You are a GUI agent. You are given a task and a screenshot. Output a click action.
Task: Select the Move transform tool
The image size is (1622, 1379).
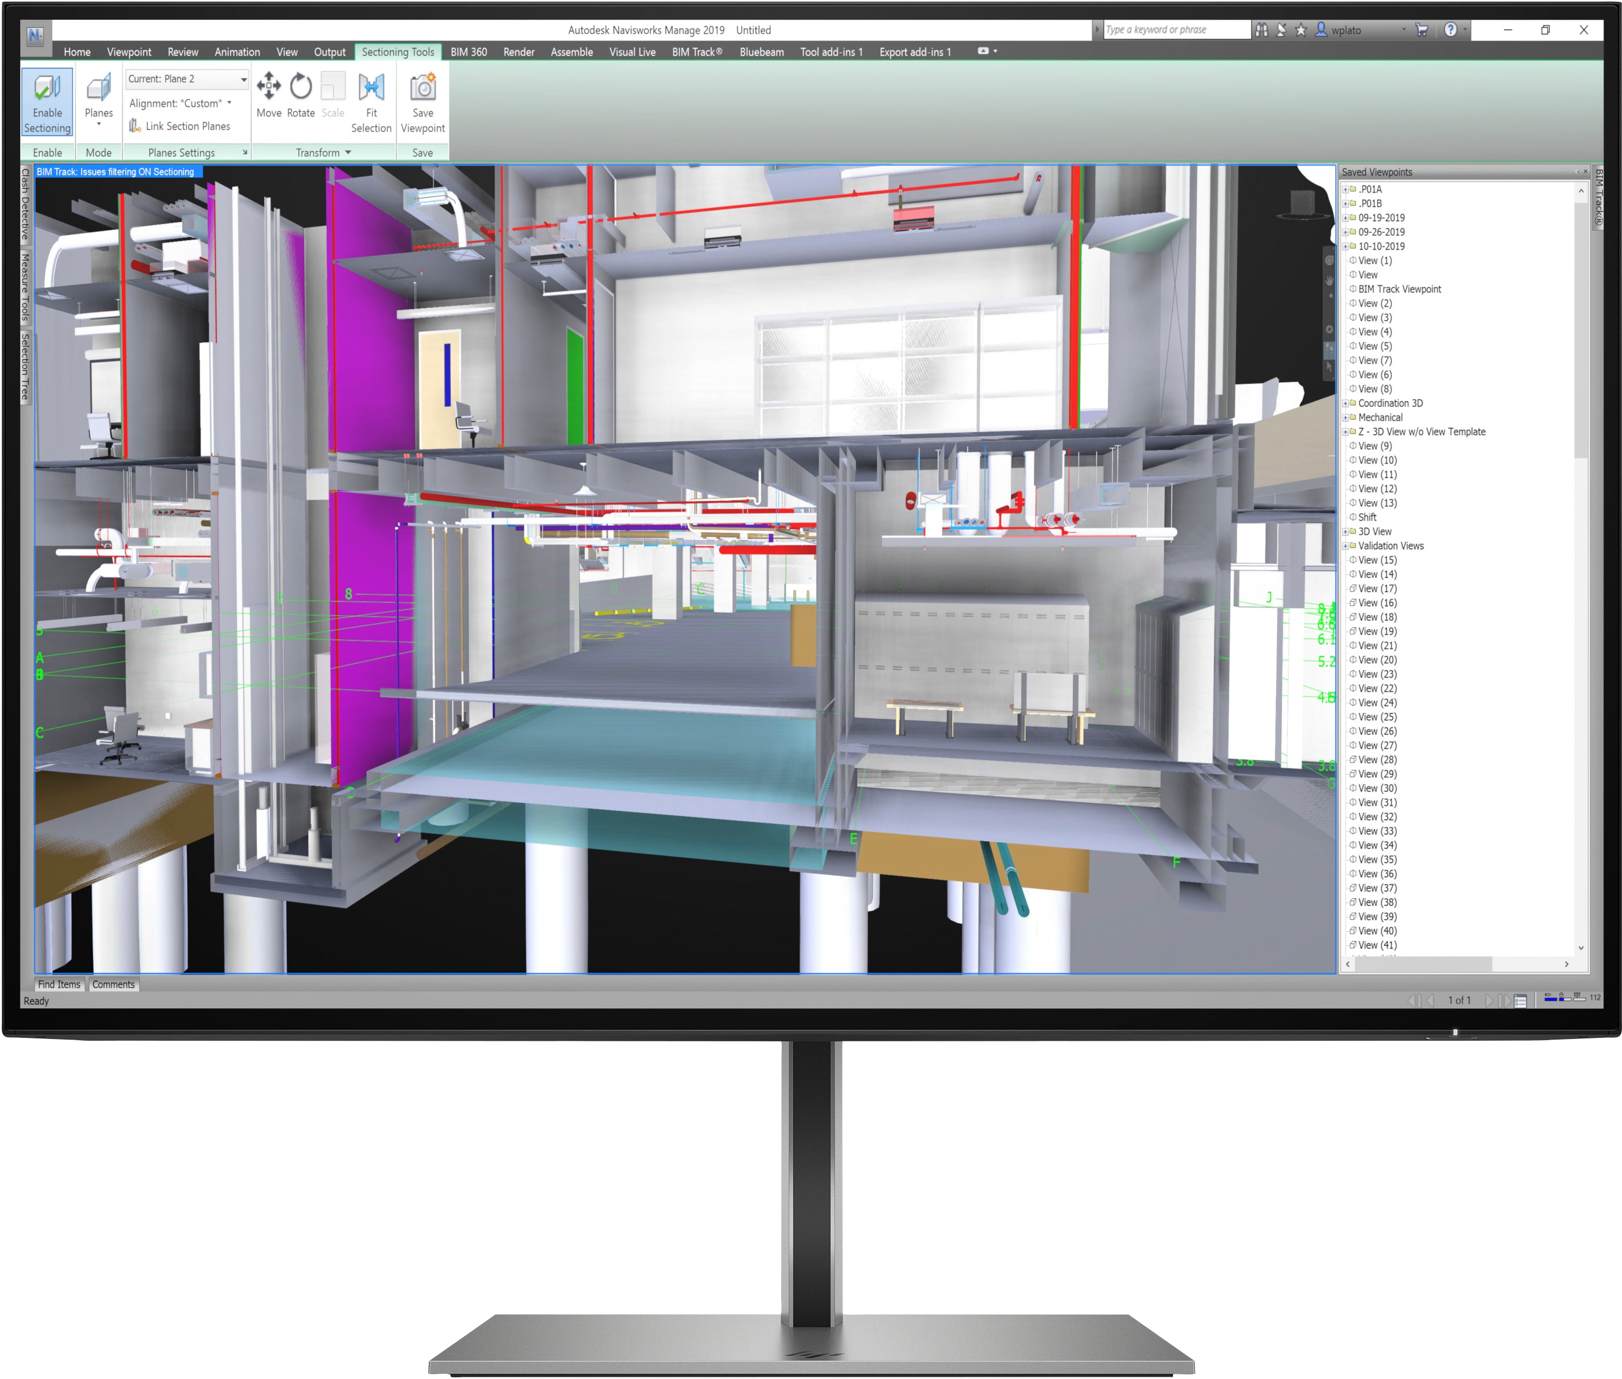(x=269, y=101)
